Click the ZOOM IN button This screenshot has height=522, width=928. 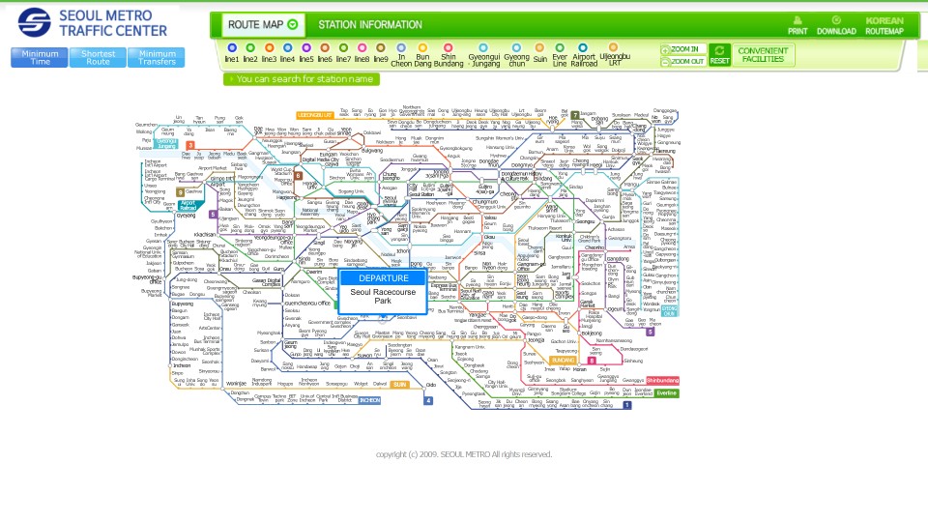click(683, 49)
